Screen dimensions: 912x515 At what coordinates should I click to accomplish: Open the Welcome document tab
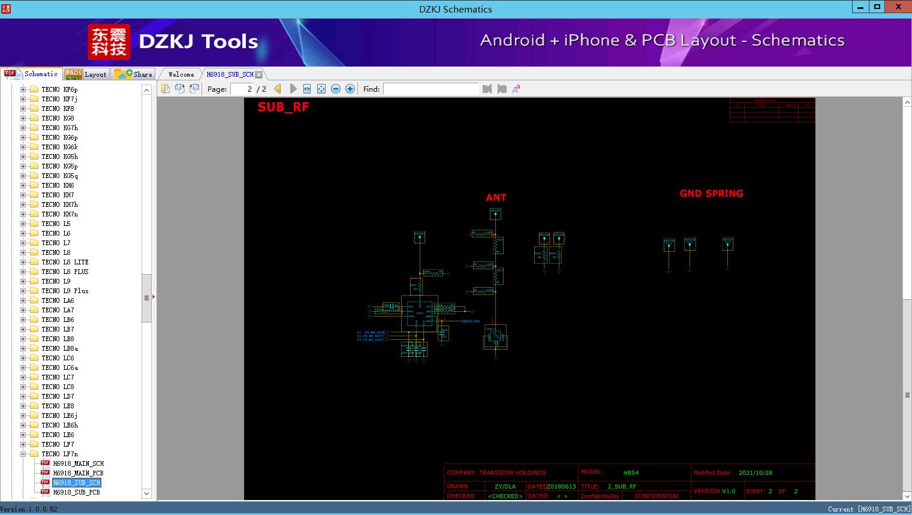pyautogui.click(x=181, y=74)
